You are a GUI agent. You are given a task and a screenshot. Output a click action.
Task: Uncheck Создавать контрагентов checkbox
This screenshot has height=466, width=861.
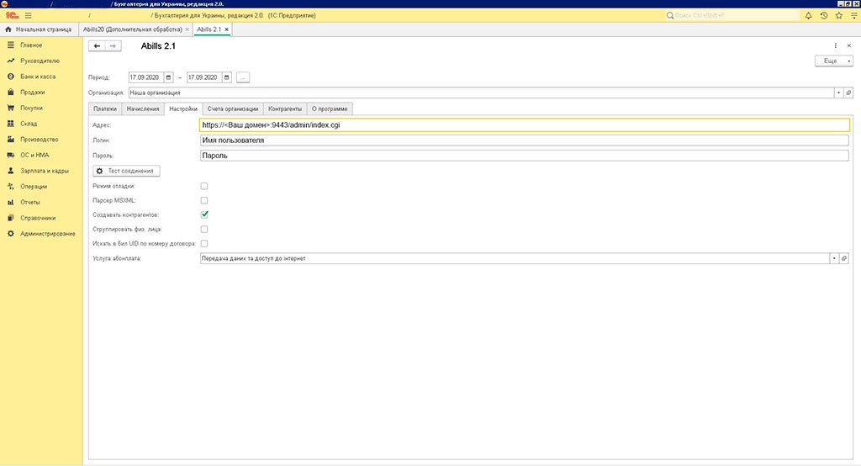click(204, 214)
